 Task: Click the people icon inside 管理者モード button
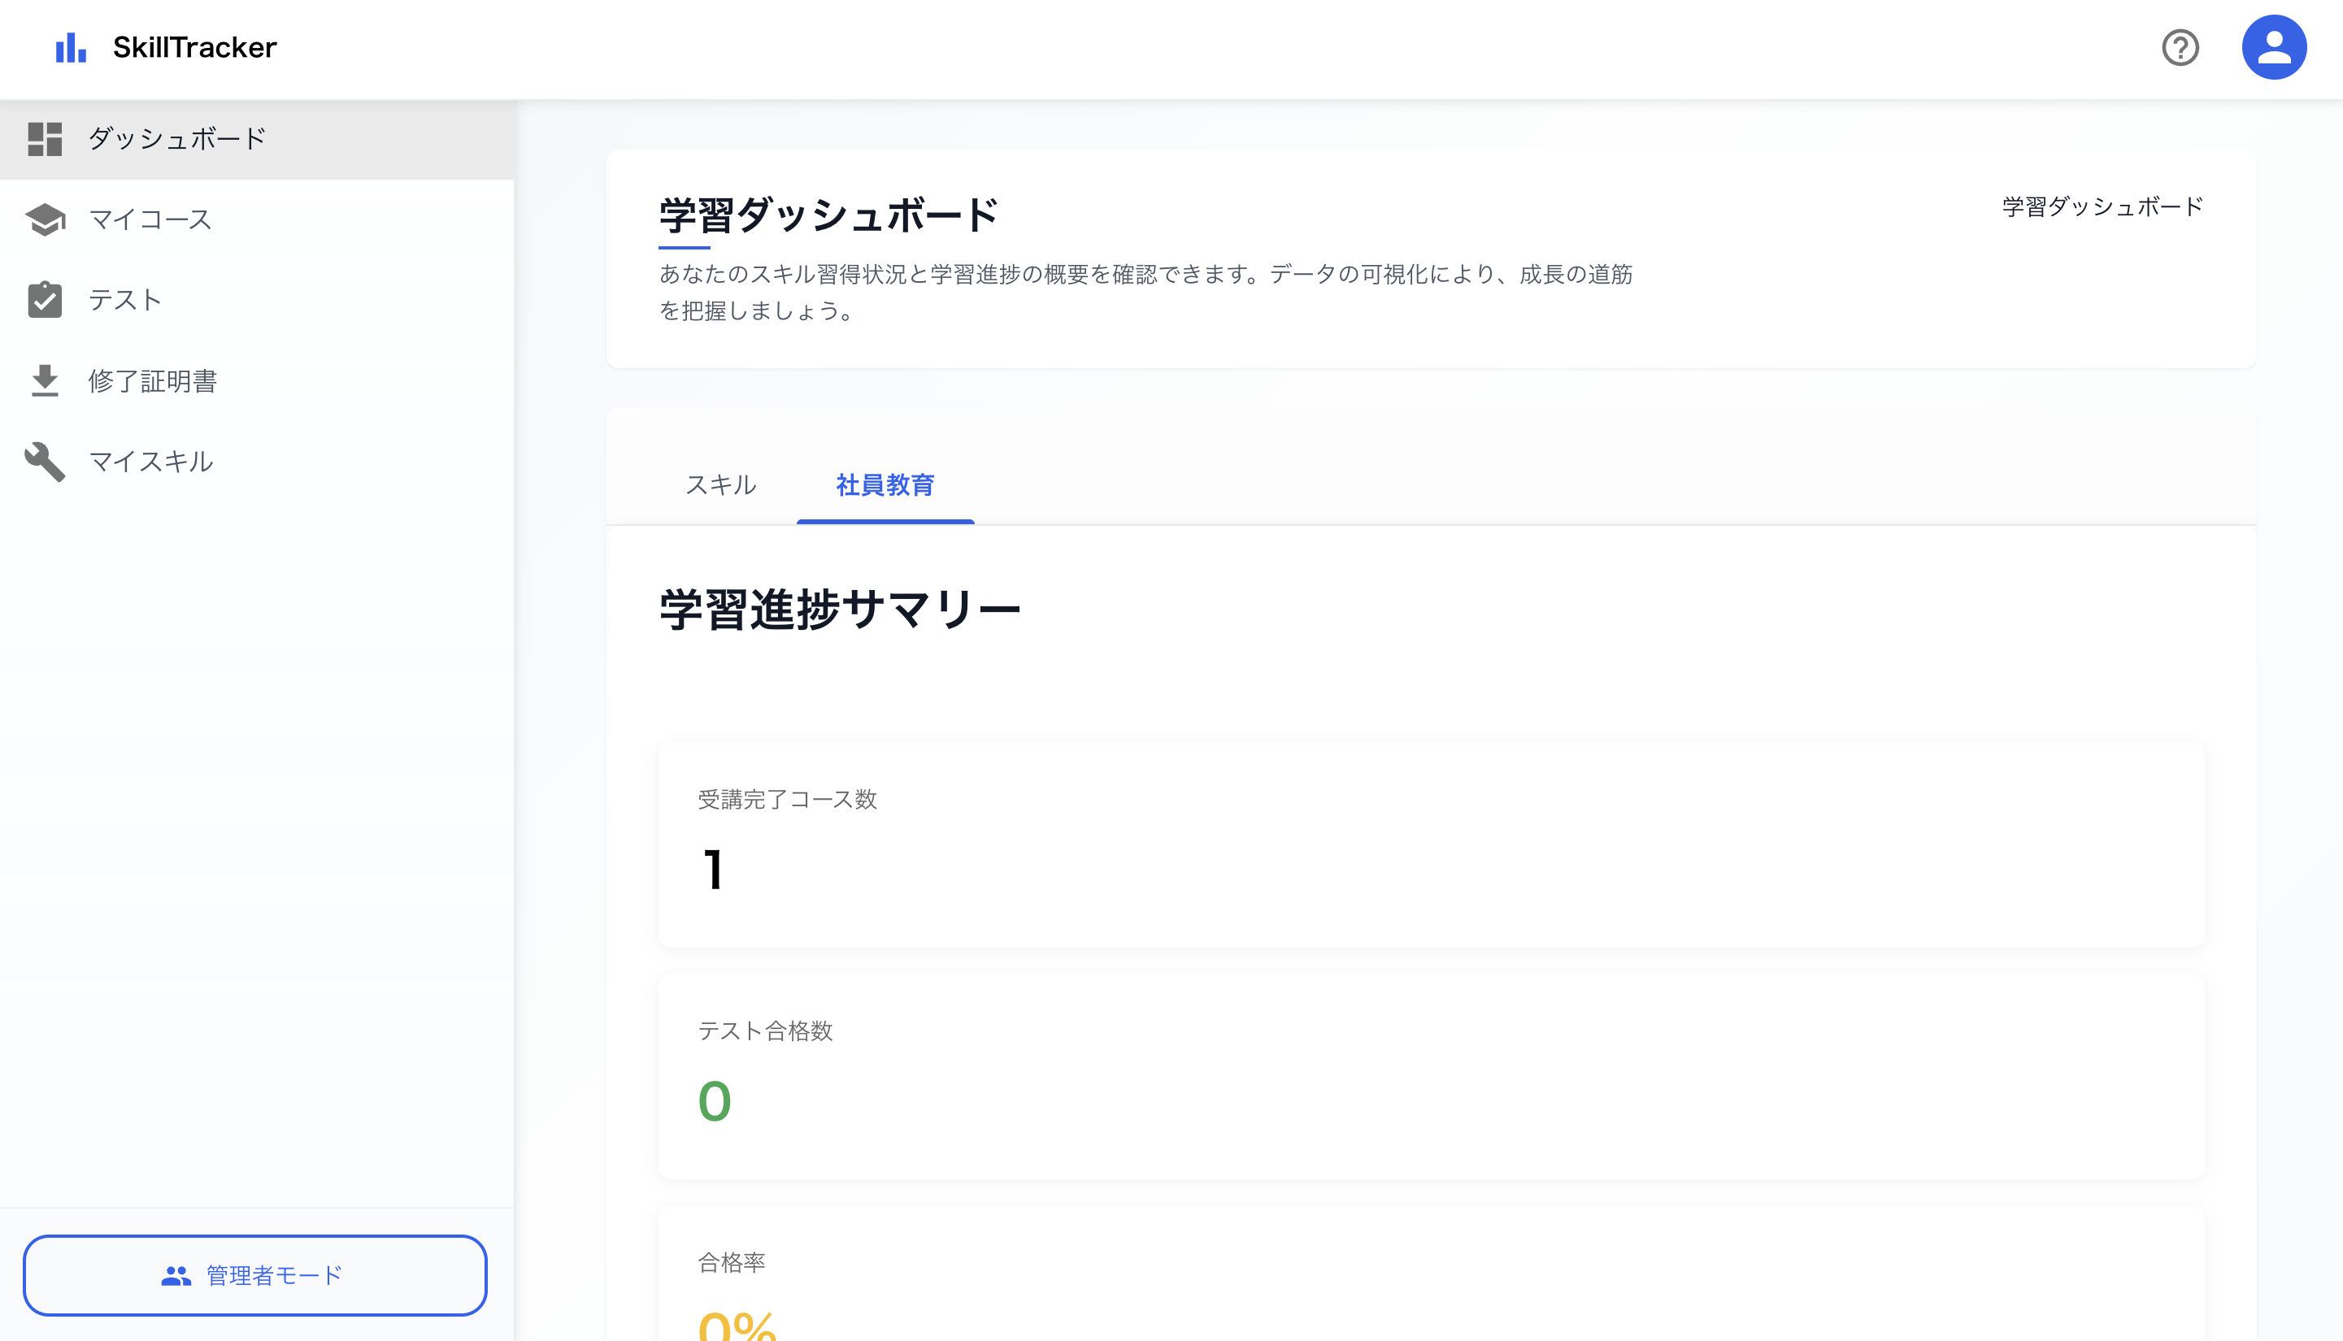[176, 1276]
